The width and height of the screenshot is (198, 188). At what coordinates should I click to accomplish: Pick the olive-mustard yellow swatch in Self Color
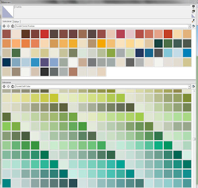coord(54,98)
